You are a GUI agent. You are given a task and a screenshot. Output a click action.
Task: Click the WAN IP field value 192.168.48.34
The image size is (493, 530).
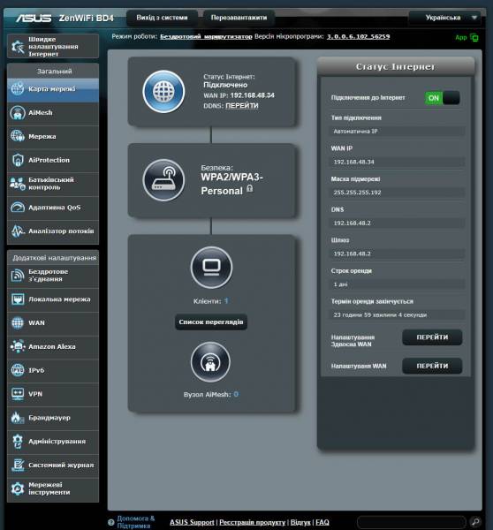pyautogui.click(x=397, y=162)
